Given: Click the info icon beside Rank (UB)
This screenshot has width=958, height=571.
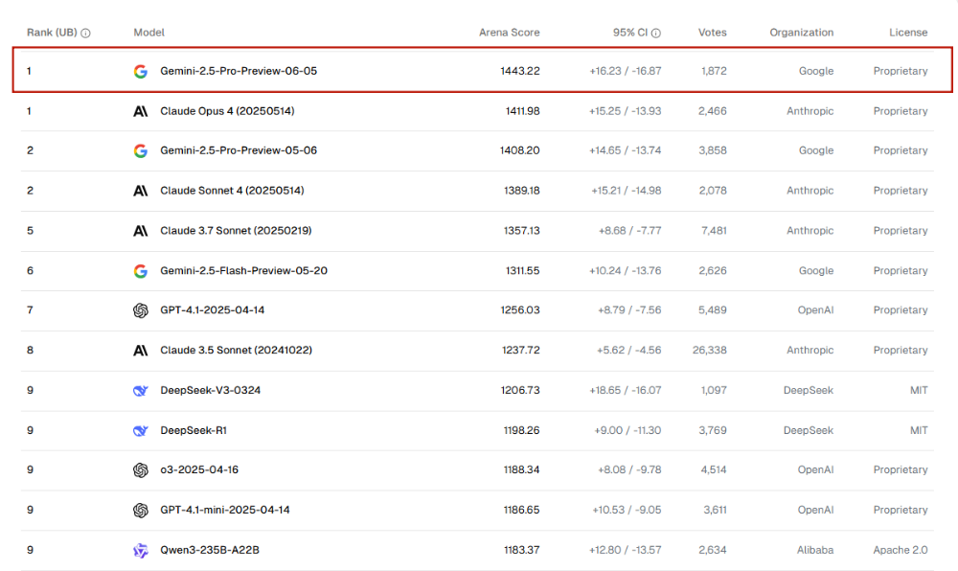Looking at the screenshot, I should pyautogui.click(x=86, y=33).
